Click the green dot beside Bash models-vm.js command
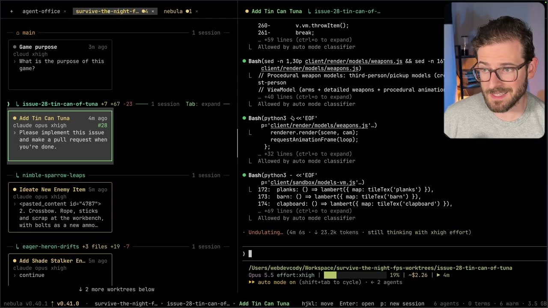548x308 pixels. [244, 175]
